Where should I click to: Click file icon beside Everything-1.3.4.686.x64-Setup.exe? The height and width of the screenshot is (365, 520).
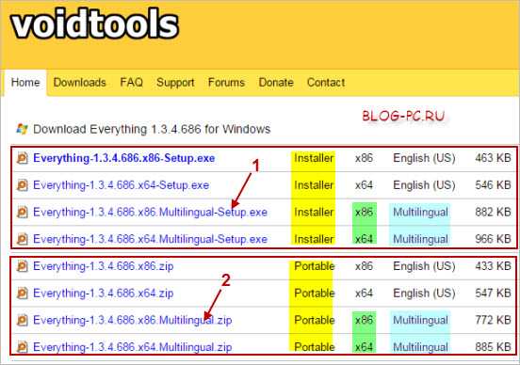[23, 184]
